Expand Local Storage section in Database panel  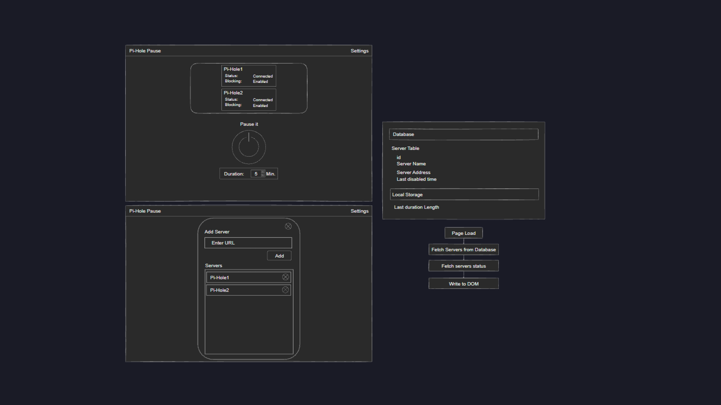pyautogui.click(x=464, y=194)
